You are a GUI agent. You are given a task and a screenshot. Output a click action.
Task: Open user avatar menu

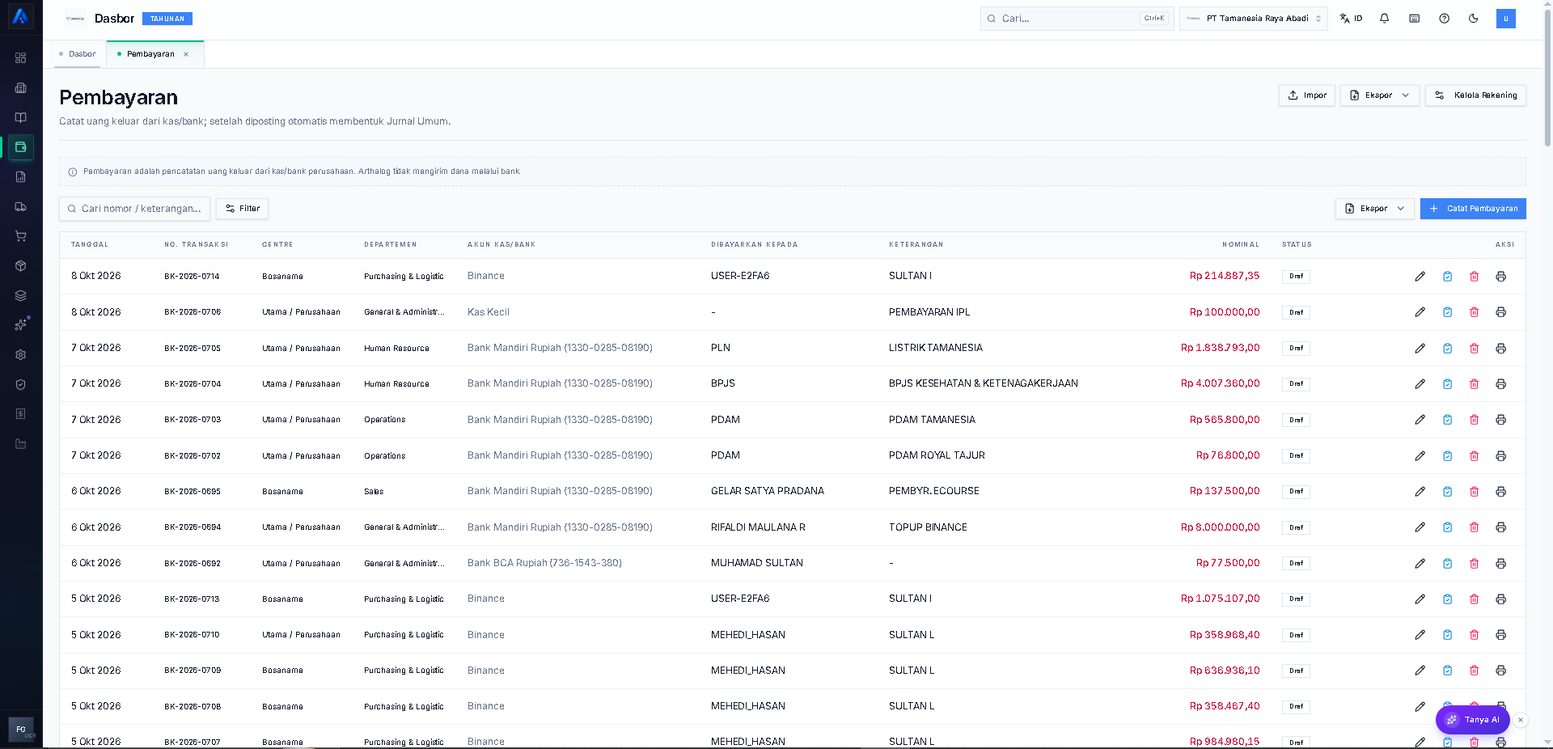pyautogui.click(x=1505, y=19)
